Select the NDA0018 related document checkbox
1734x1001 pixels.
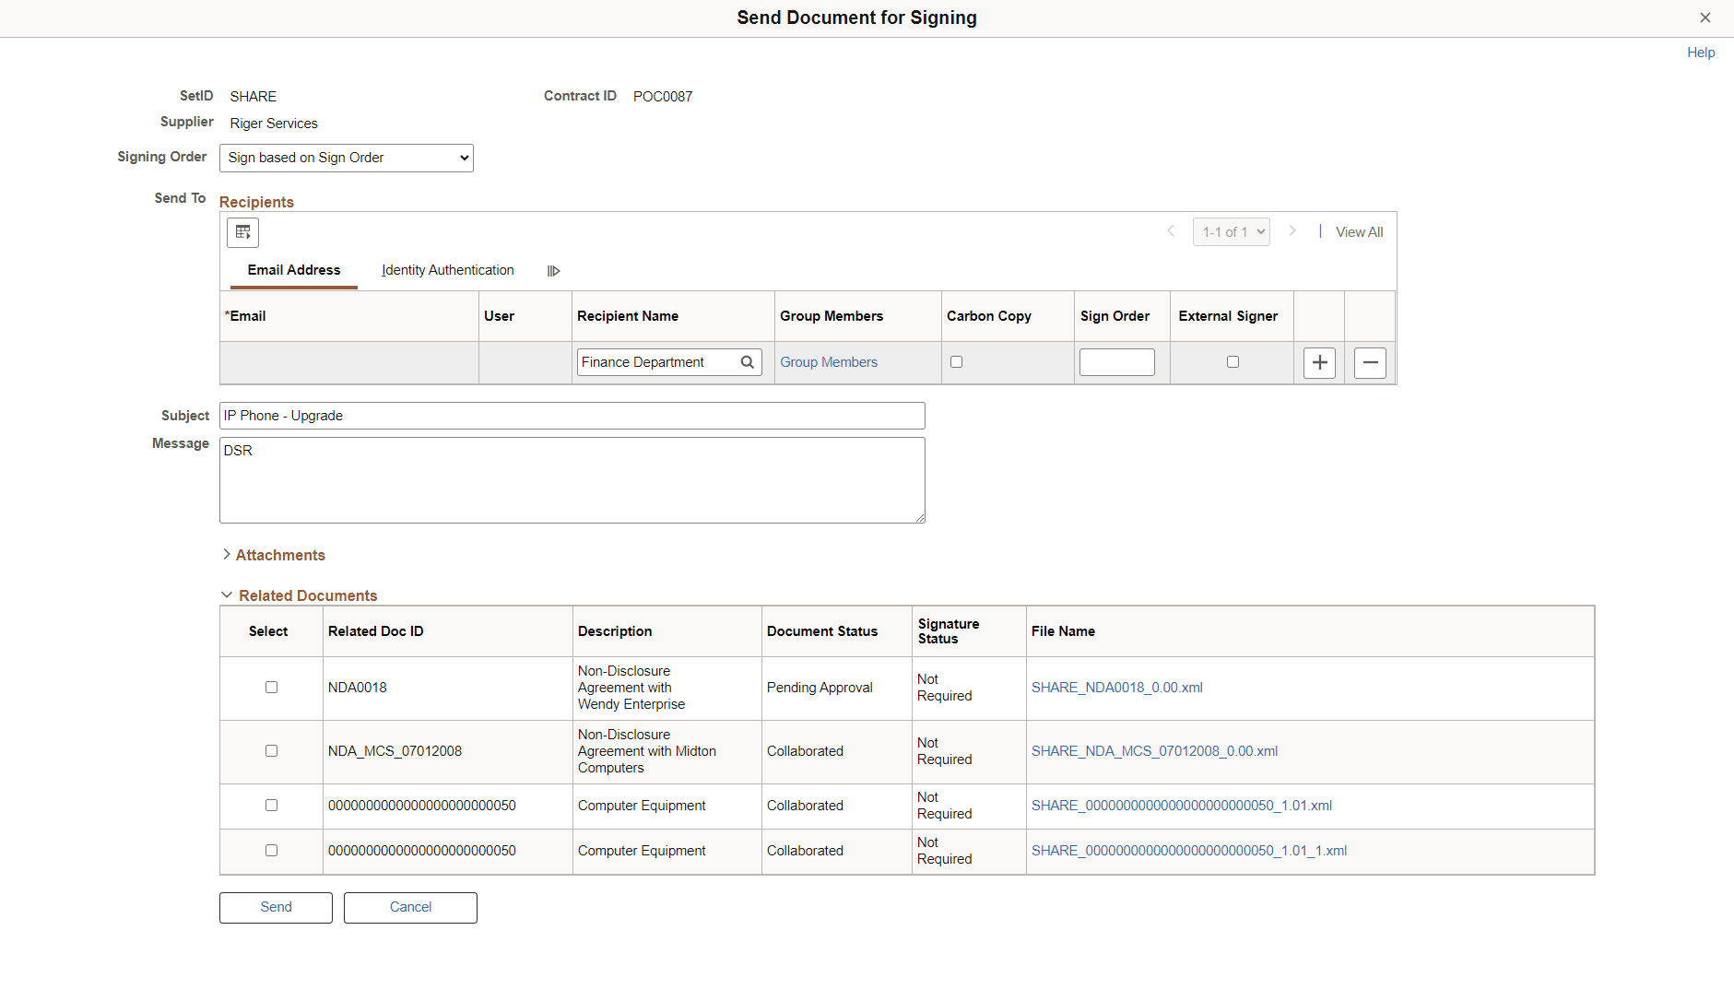pos(271,687)
